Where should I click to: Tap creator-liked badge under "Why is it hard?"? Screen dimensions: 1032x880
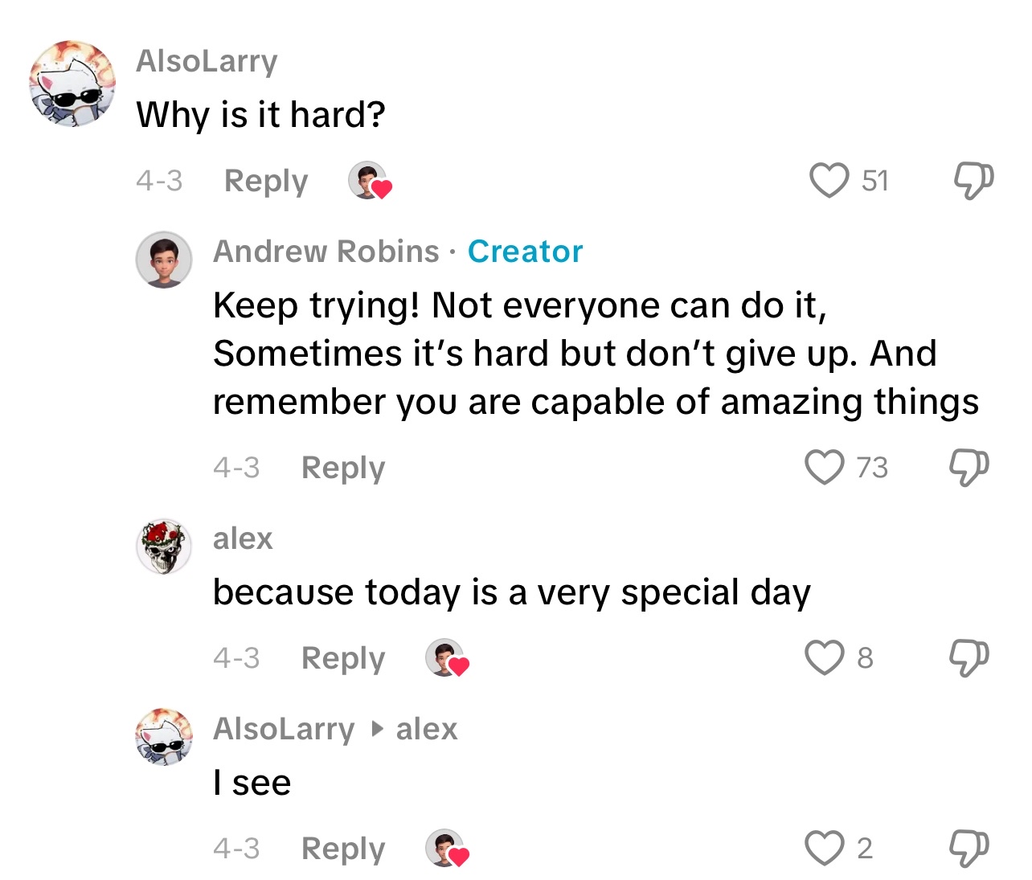[x=369, y=181]
